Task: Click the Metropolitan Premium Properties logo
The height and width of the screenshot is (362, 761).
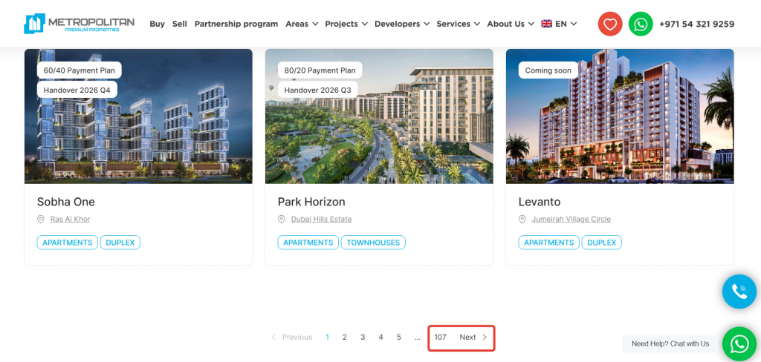Action: click(79, 24)
